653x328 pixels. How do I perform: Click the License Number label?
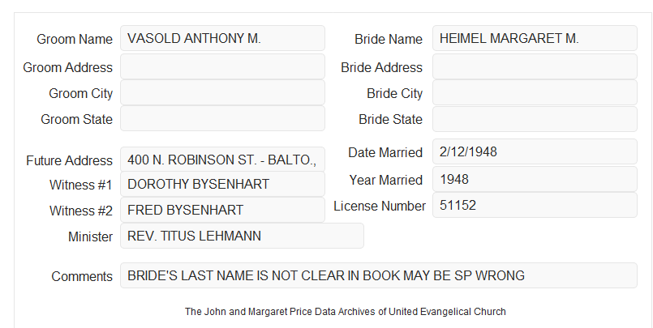[380, 207]
